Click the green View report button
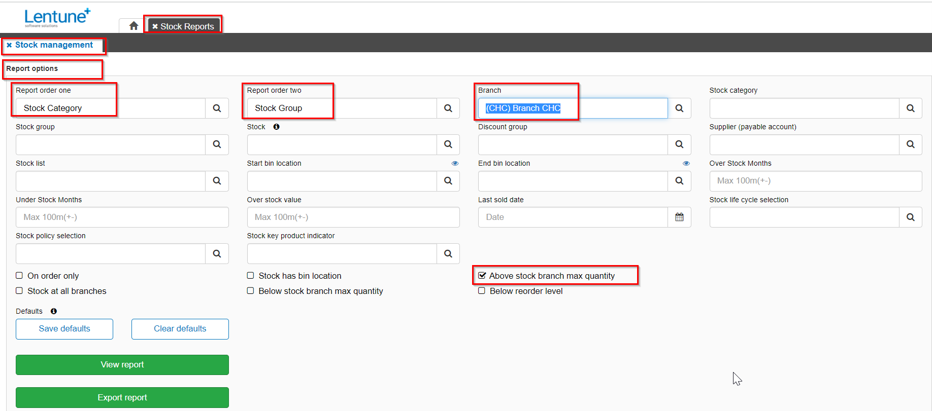The height and width of the screenshot is (411, 932). (x=122, y=365)
